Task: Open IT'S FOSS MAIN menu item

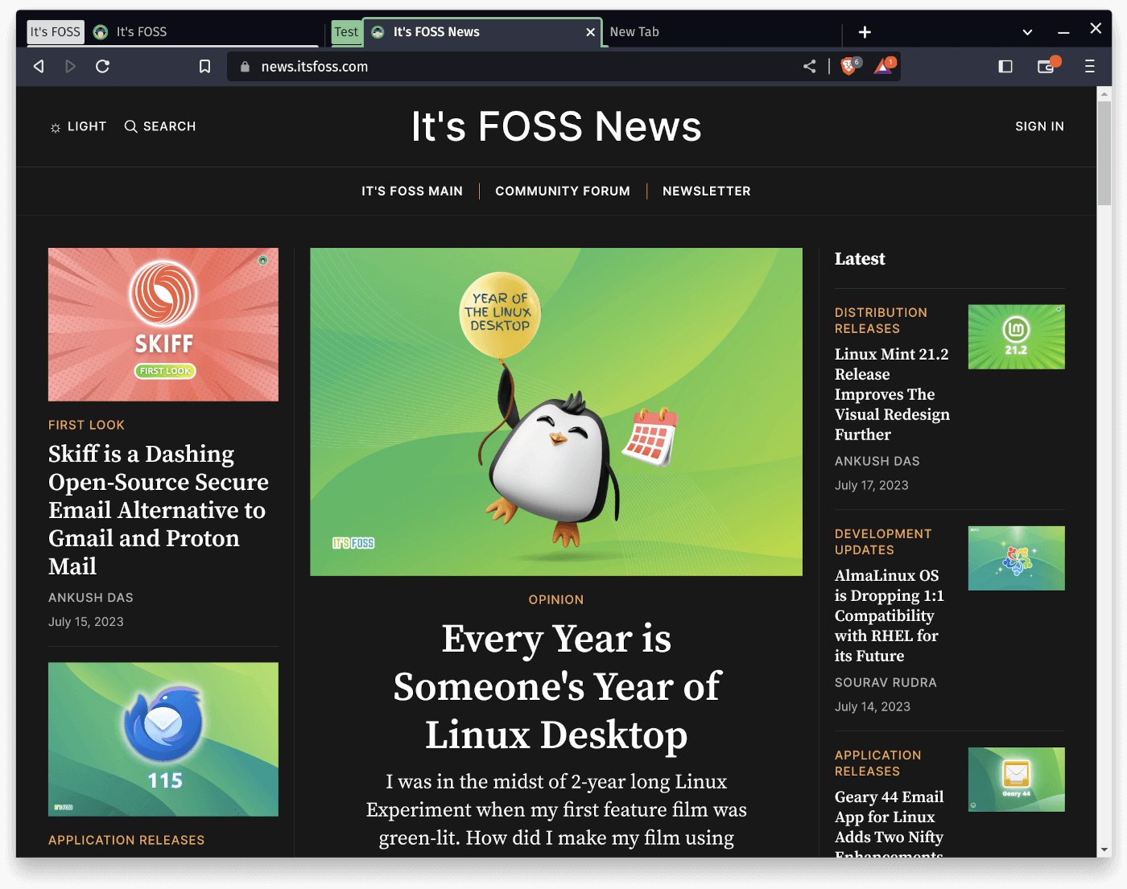Action: (x=412, y=191)
